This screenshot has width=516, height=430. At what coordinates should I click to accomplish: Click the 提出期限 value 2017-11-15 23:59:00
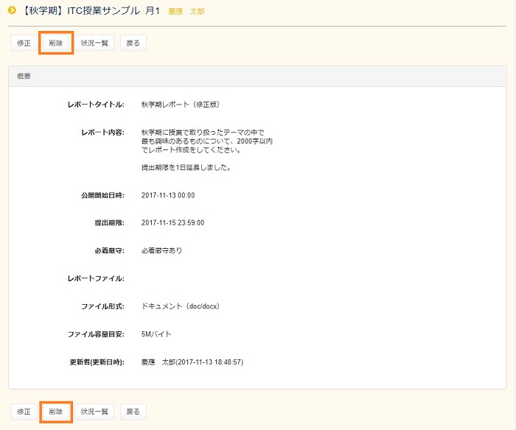pos(172,222)
